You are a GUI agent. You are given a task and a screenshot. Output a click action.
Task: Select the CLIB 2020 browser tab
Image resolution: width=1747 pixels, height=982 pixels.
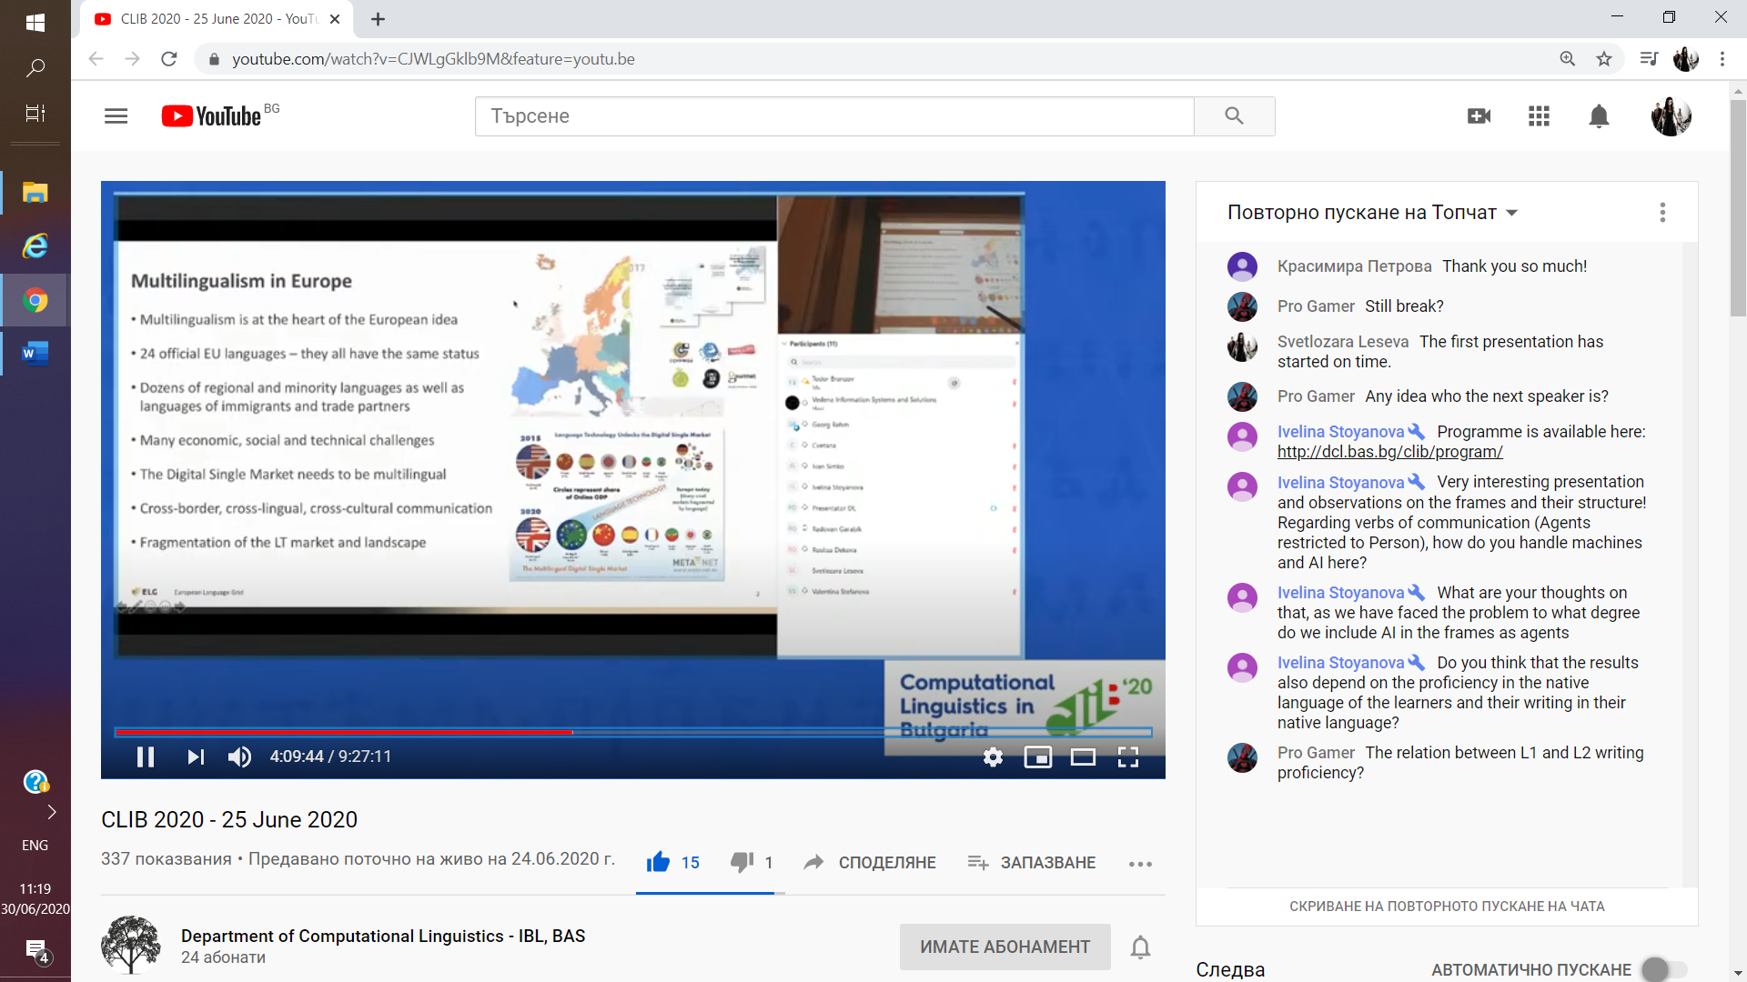coord(217,19)
